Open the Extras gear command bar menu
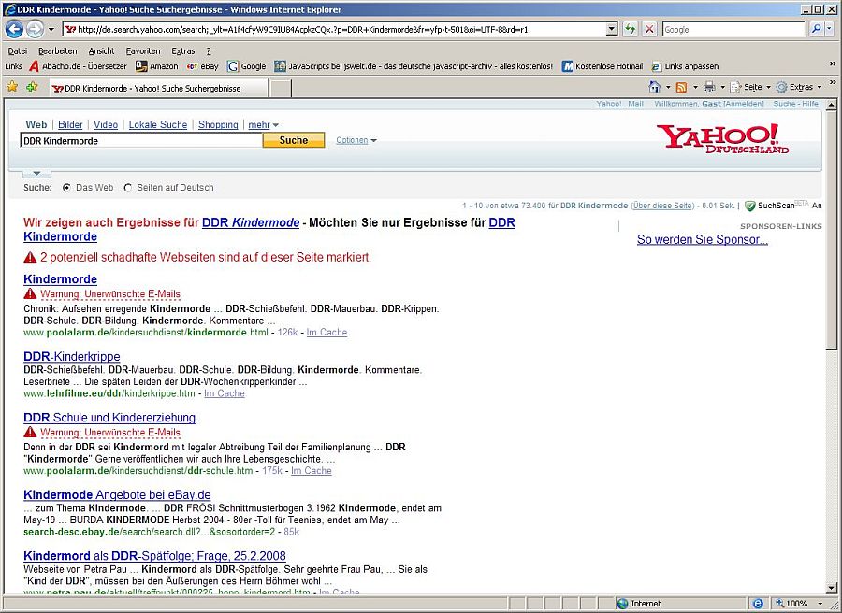The image size is (842, 613). click(x=799, y=87)
